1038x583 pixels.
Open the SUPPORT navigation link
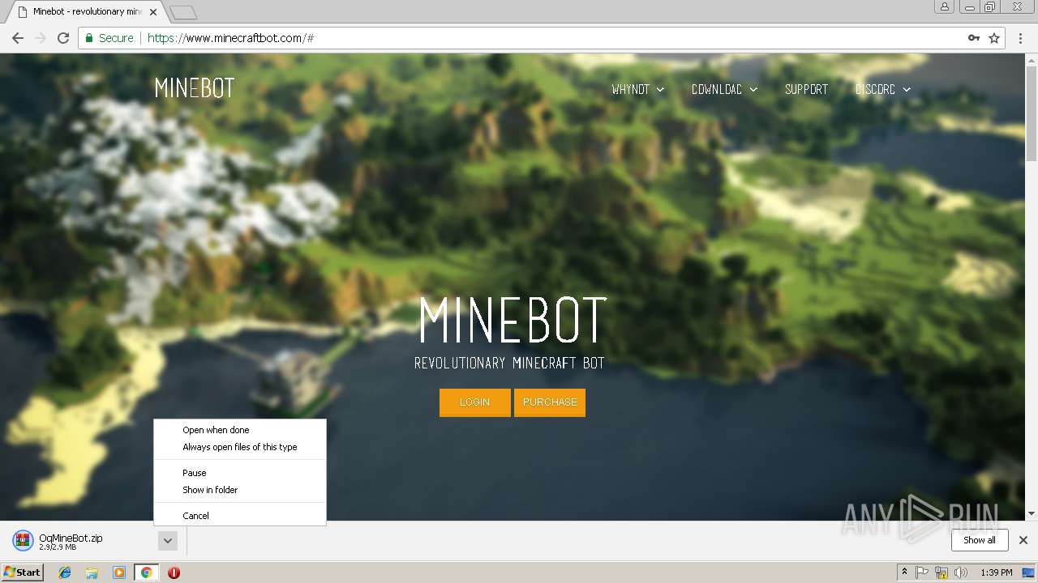[x=806, y=89]
